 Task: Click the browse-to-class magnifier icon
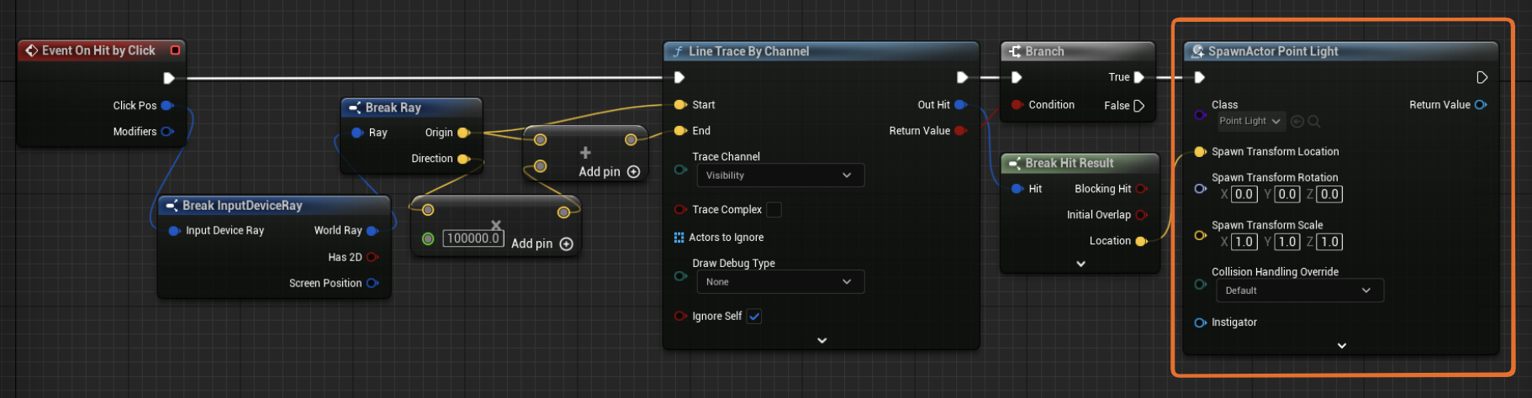(1314, 122)
